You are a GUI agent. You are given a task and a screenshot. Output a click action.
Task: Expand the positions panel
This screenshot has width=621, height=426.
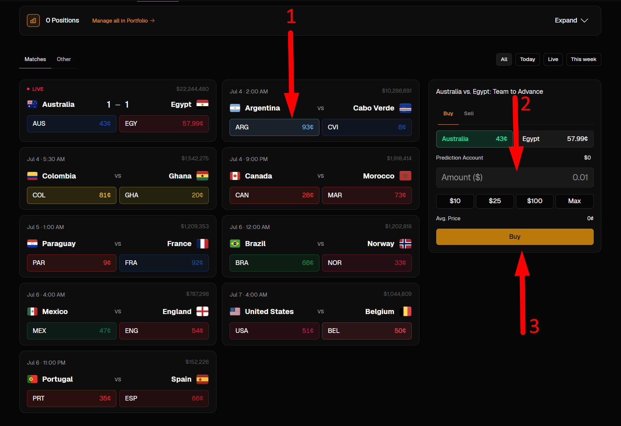571,20
